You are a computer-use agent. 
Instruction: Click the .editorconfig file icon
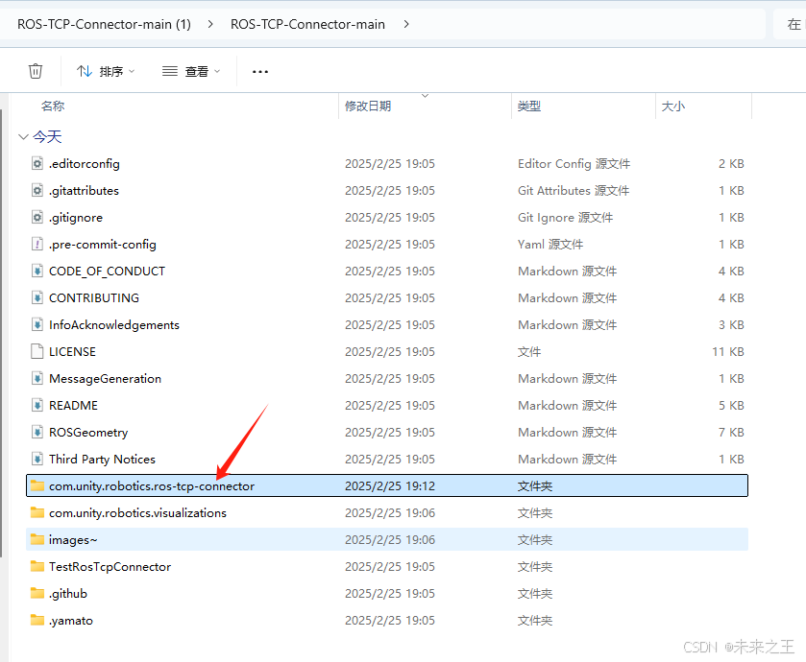pyautogui.click(x=37, y=164)
